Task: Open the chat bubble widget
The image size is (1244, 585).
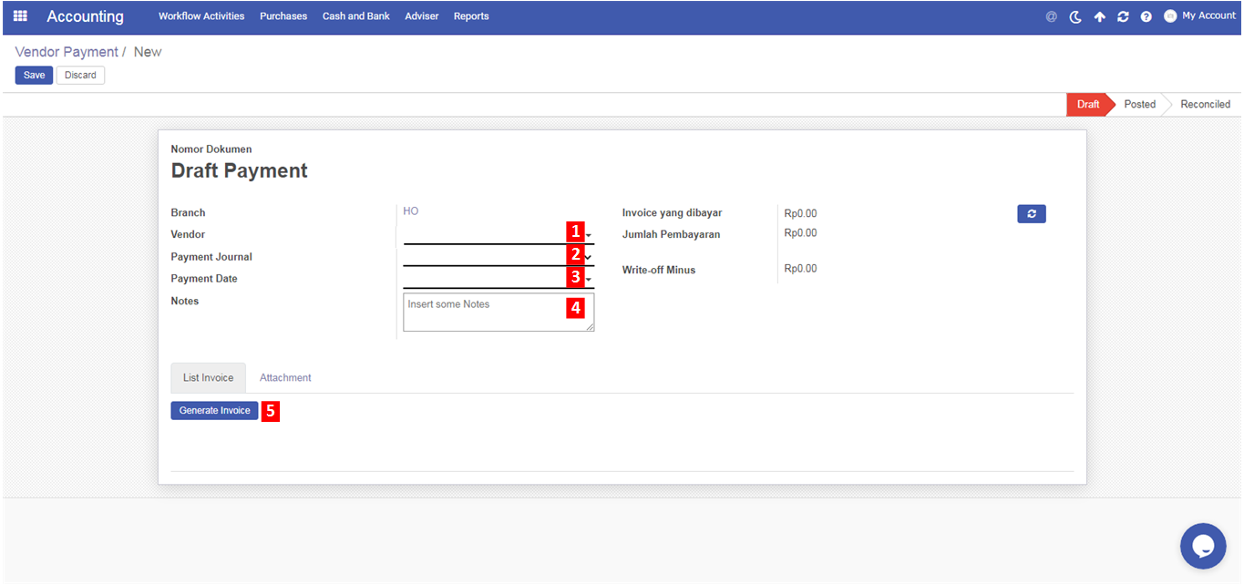Action: (x=1202, y=546)
